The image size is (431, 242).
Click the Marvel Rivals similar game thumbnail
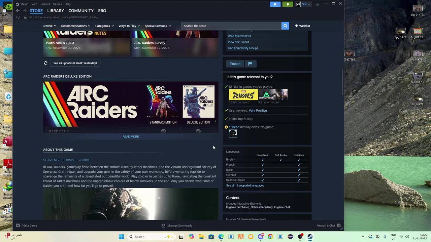click(243, 95)
